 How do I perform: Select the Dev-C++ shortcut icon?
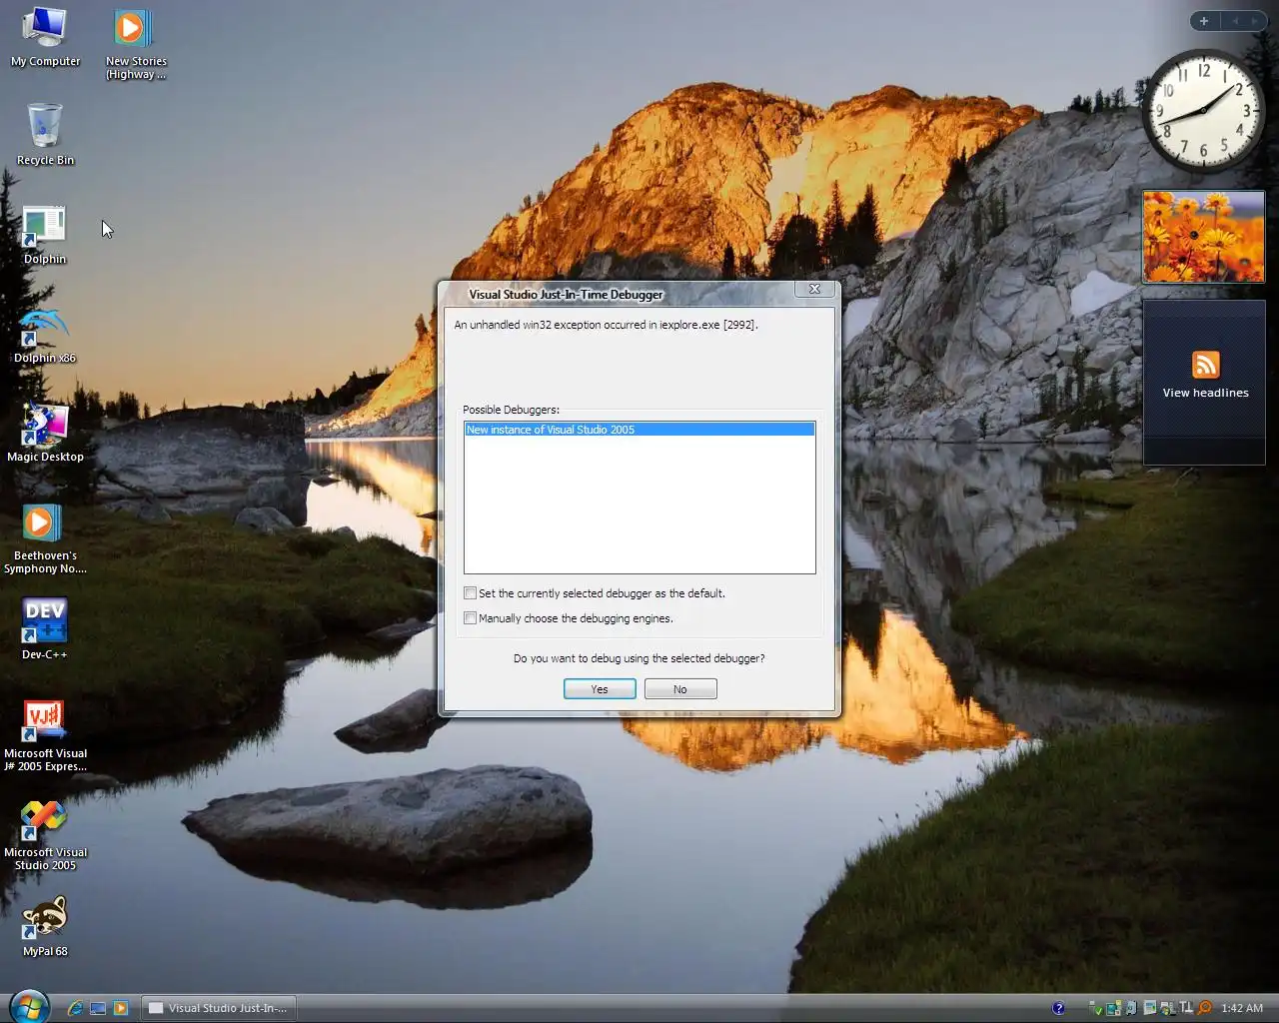pyautogui.click(x=45, y=629)
